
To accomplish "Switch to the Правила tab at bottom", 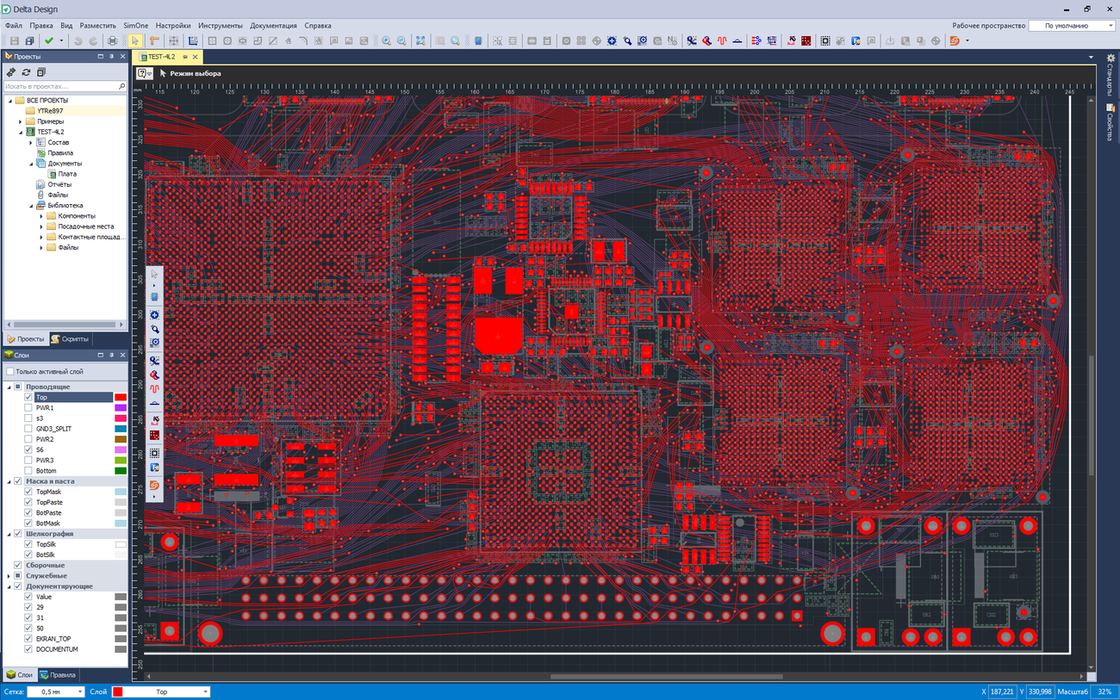I will pyautogui.click(x=58, y=675).
